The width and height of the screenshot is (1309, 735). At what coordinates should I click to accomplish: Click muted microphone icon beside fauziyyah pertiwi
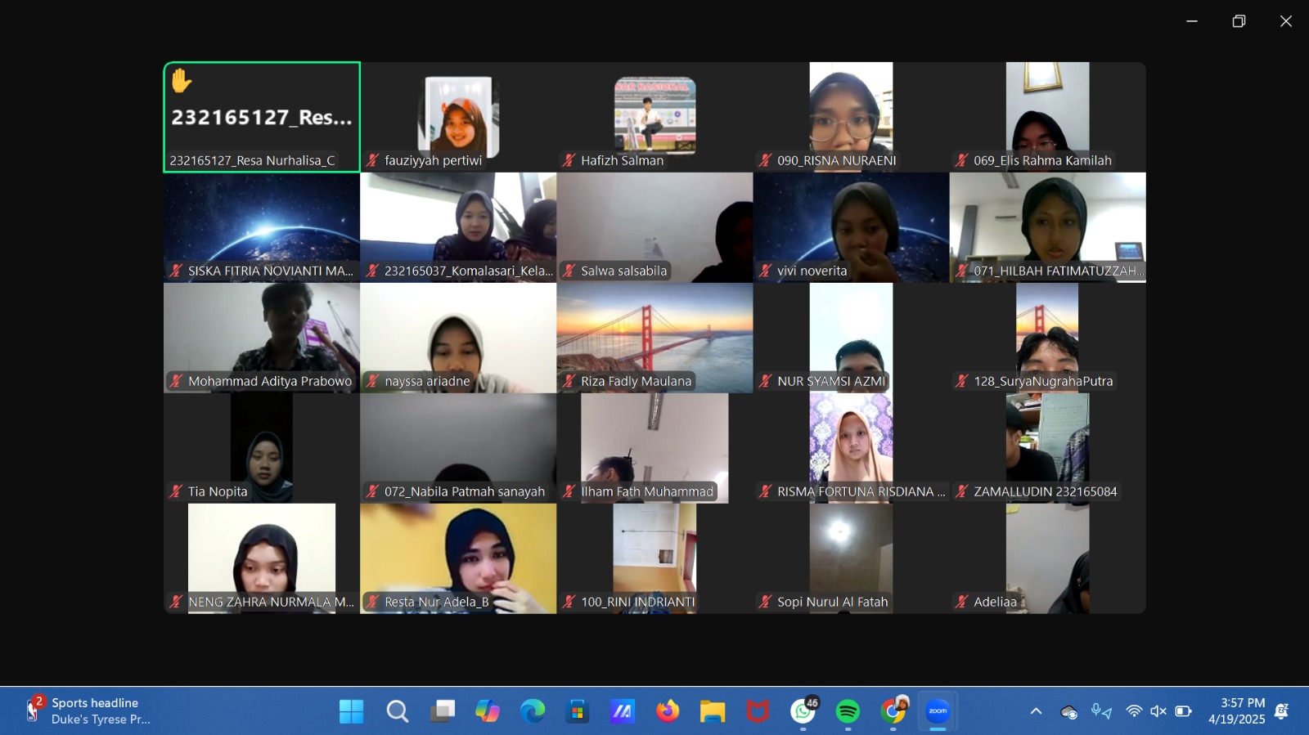point(373,160)
